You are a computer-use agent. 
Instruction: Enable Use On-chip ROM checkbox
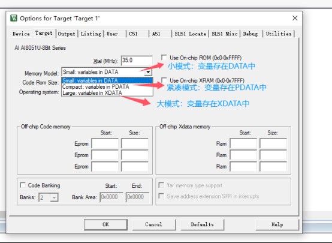[164, 58]
